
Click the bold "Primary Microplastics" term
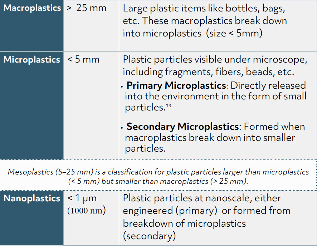click(x=176, y=85)
